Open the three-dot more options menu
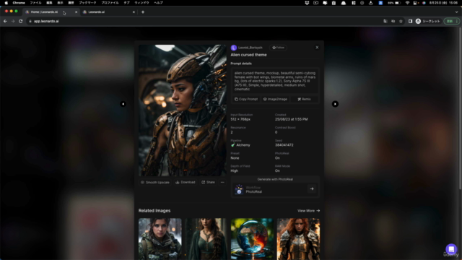The height and width of the screenshot is (260, 462). [222, 183]
